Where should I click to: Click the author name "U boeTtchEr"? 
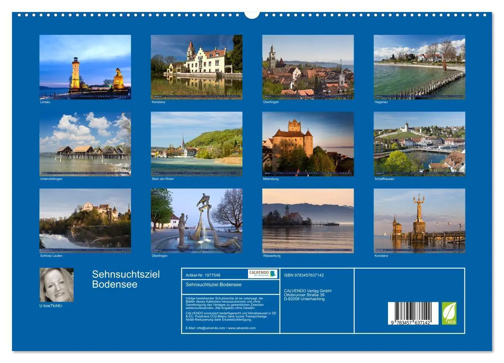[51, 306]
